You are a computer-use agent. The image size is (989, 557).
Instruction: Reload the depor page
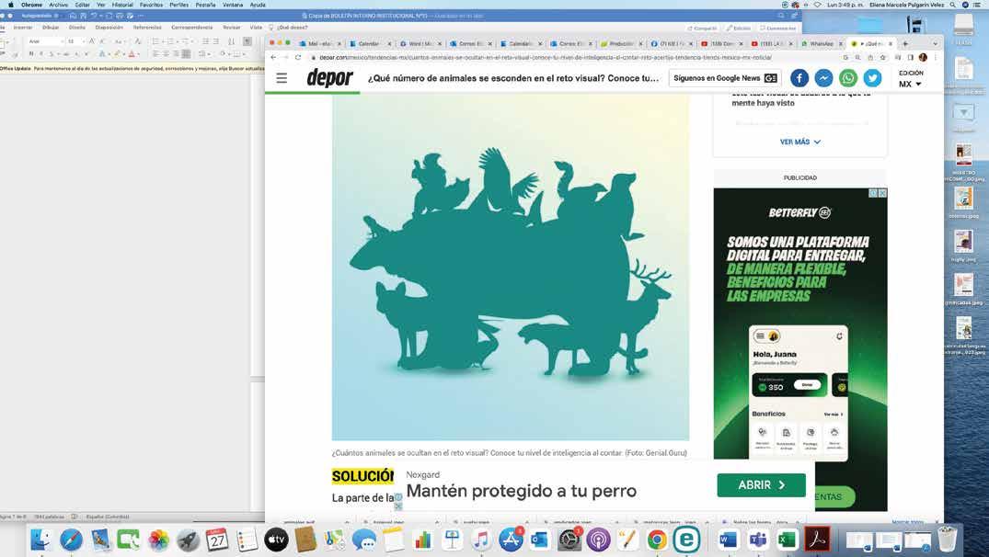[x=298, y=57]
